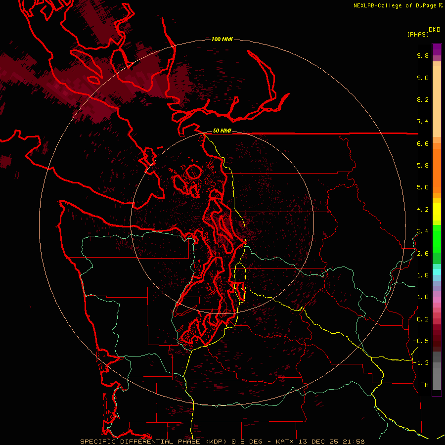Click the TH threshold label
The height and width of the screenshot is (445, 445).
425,385
